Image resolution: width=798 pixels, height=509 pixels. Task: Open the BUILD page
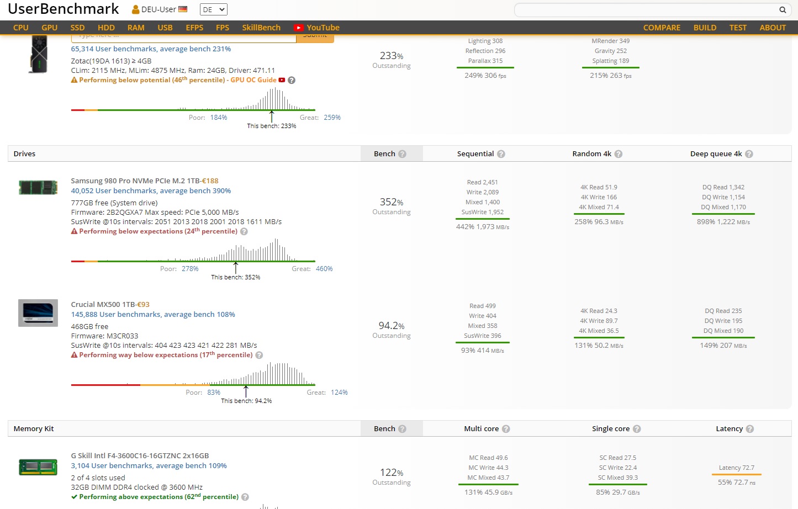pos(705,28)
